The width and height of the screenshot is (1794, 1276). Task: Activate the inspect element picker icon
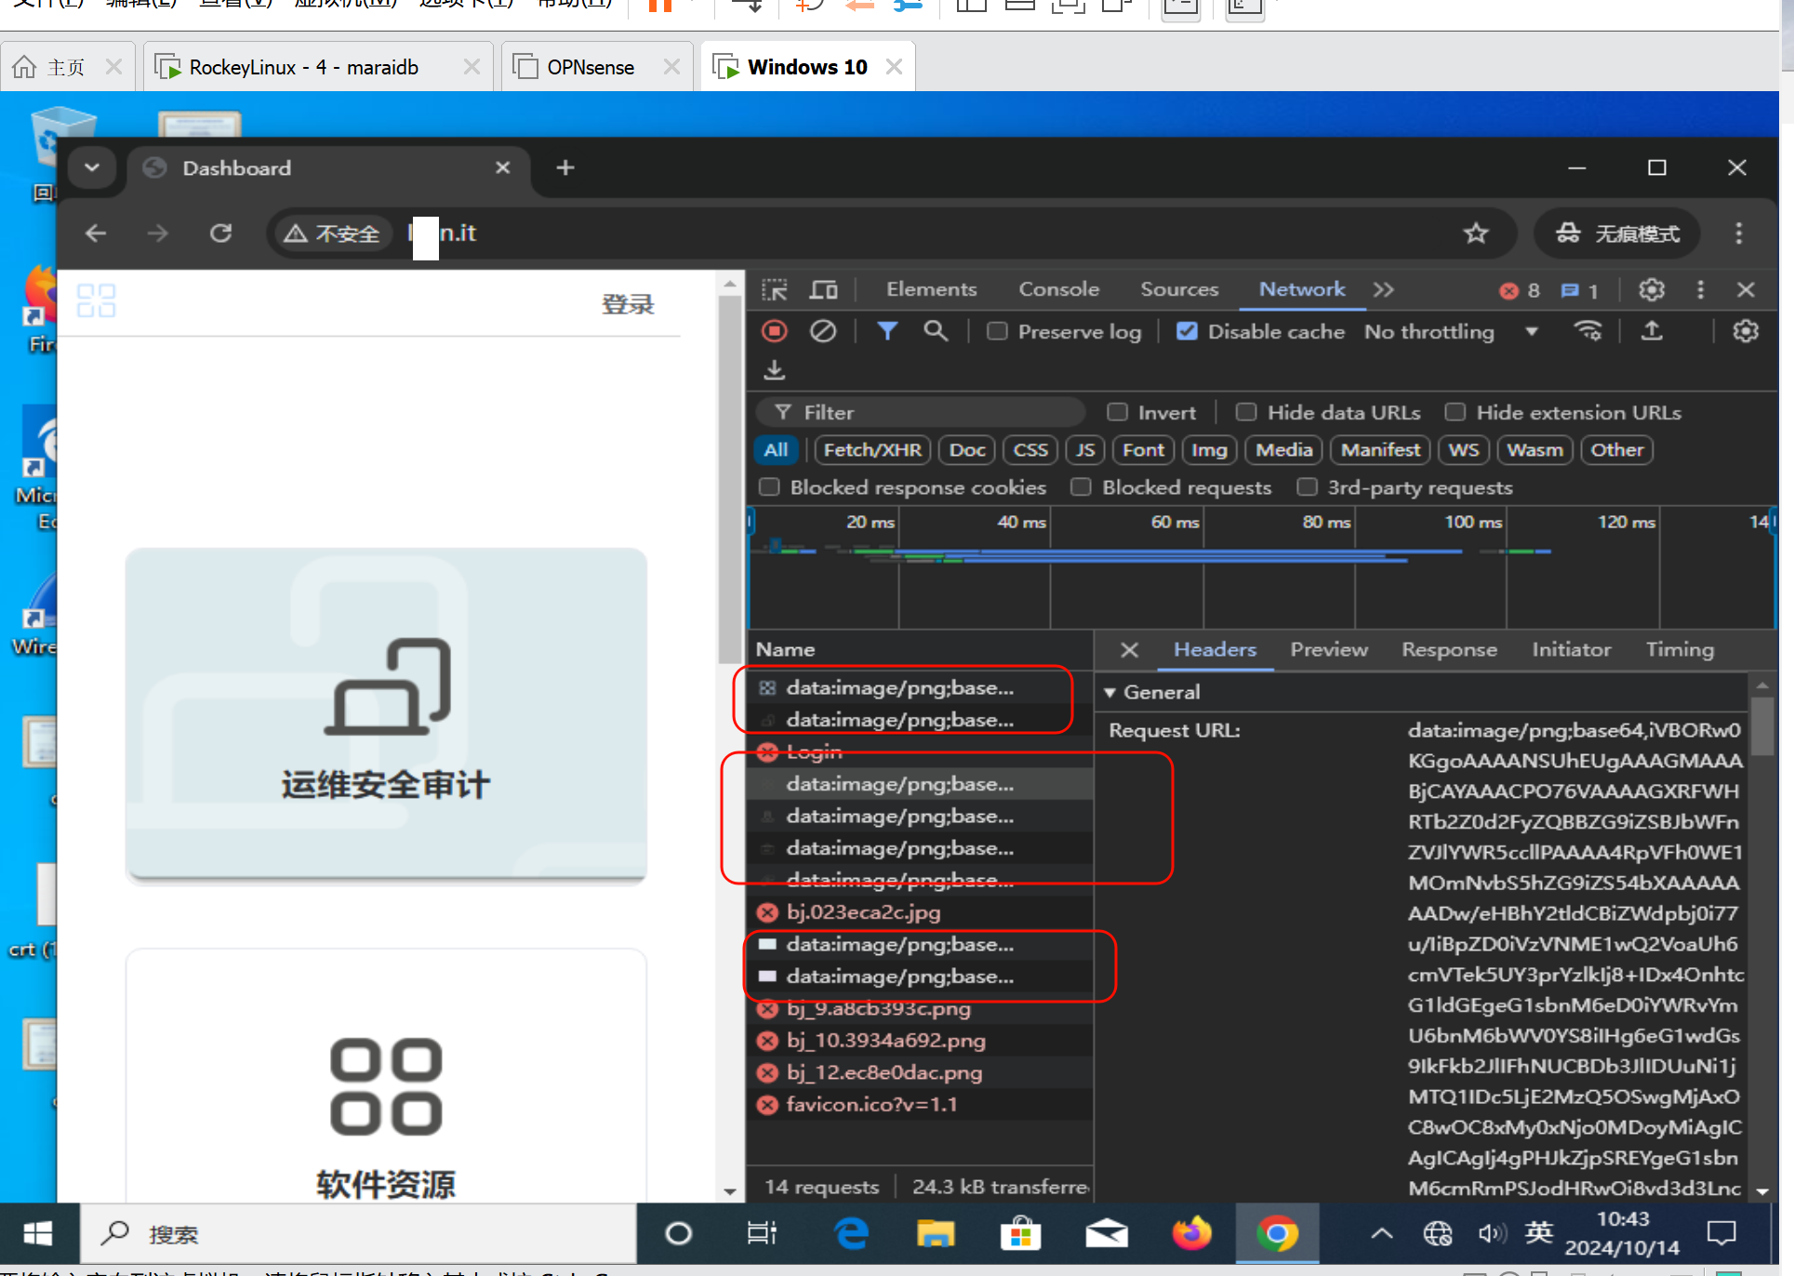pyautogui.click(x=774, y=290)
